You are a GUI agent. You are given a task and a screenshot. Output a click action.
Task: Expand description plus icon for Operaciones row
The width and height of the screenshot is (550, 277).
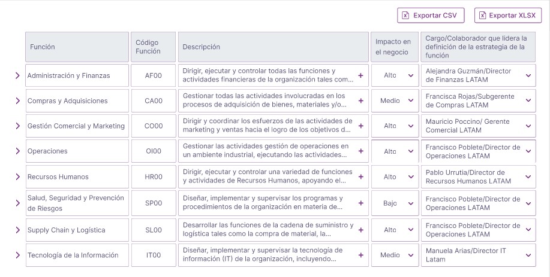360,151
